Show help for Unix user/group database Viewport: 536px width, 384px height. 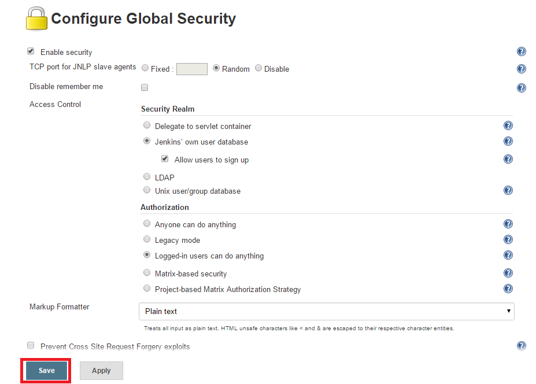[x=508, y=190]
